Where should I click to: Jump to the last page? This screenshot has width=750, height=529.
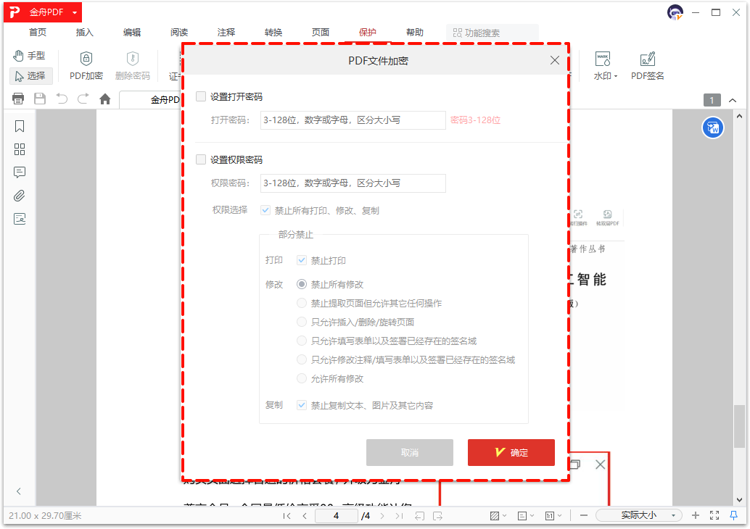pos(399,516)
